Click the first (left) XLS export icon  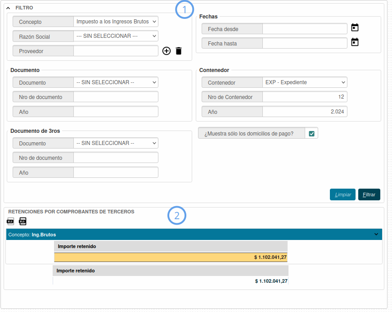[x=10, y=221]
